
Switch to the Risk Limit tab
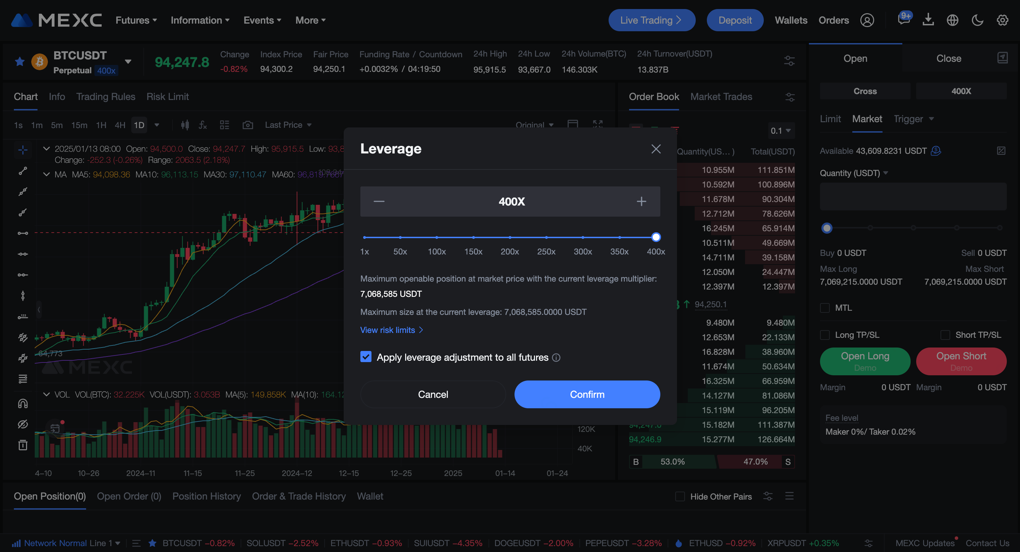[x=167, y=97]
